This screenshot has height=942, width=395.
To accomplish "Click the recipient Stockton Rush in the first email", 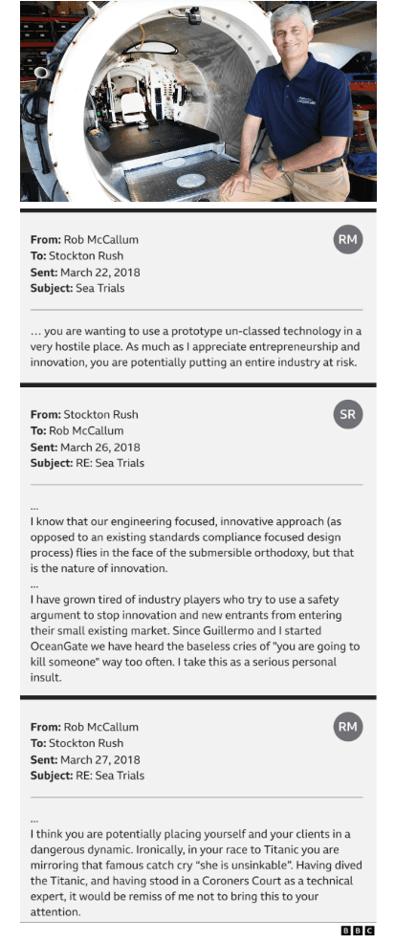I will pyautogui.click(x=86, y=256).
